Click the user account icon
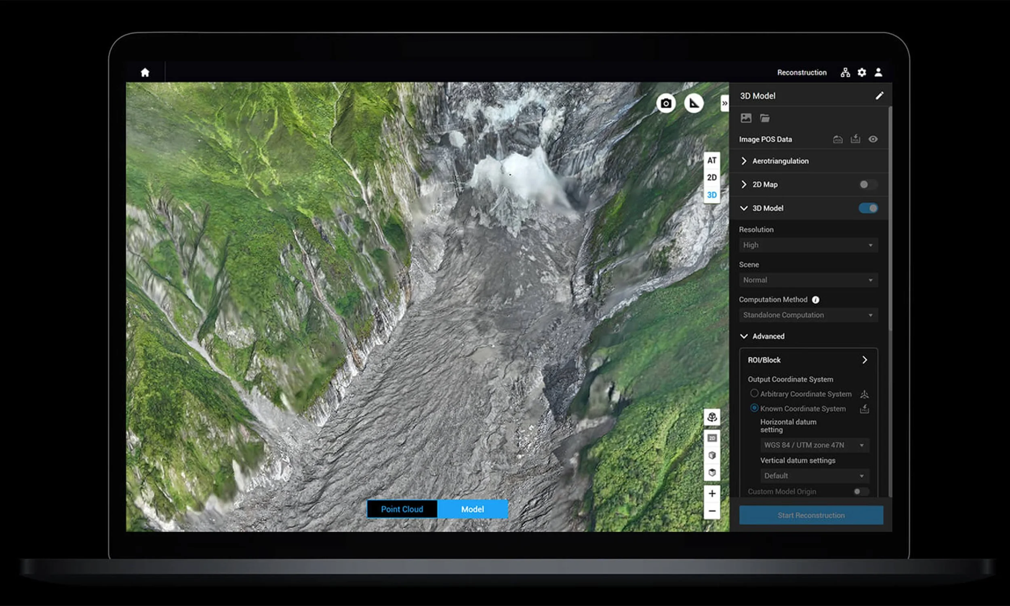Screen dimensions: 1010x606 pos(878,73)
